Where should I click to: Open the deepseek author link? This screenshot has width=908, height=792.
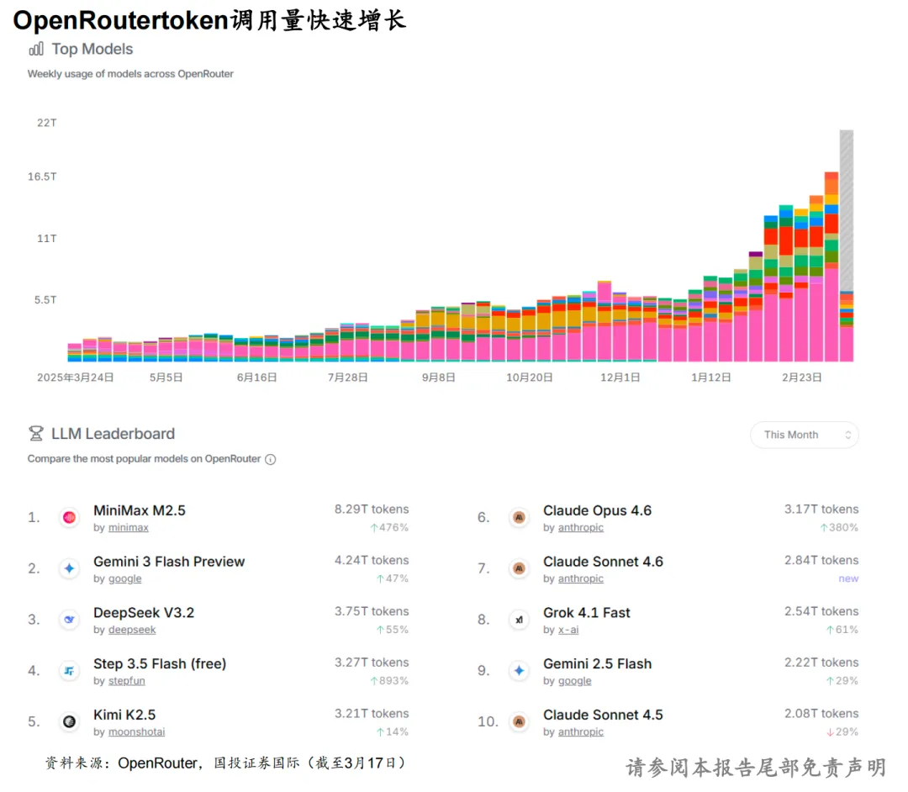click(132, 630)
